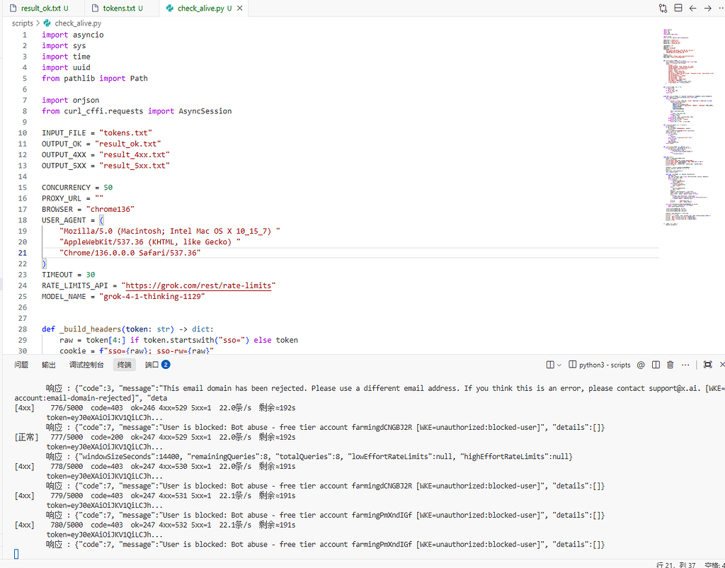Viewport: 725px width, 568px height.
Task: Click the scripts folder breadcrumb
Action: (x=23, y=23)
